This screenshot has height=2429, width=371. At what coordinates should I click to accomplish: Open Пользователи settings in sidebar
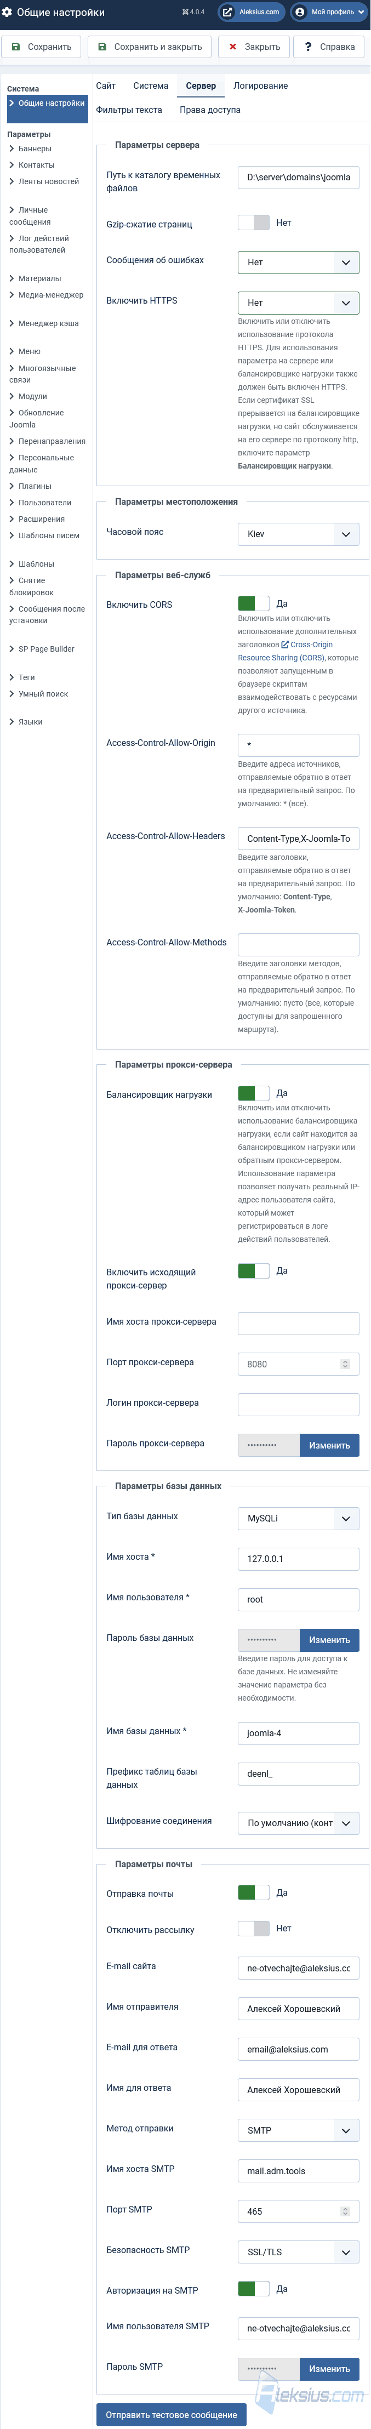44,503
